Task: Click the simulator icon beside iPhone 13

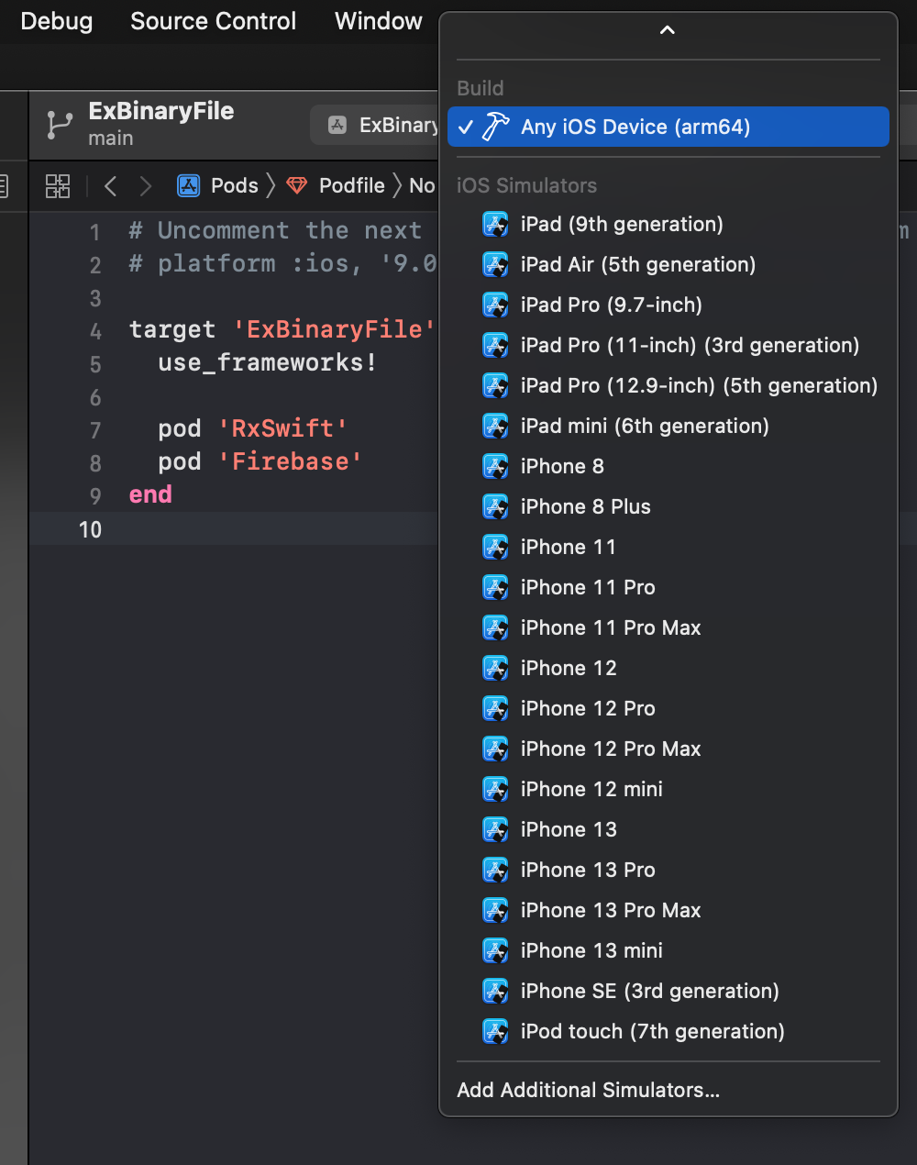Action: (x=495, y=829)
